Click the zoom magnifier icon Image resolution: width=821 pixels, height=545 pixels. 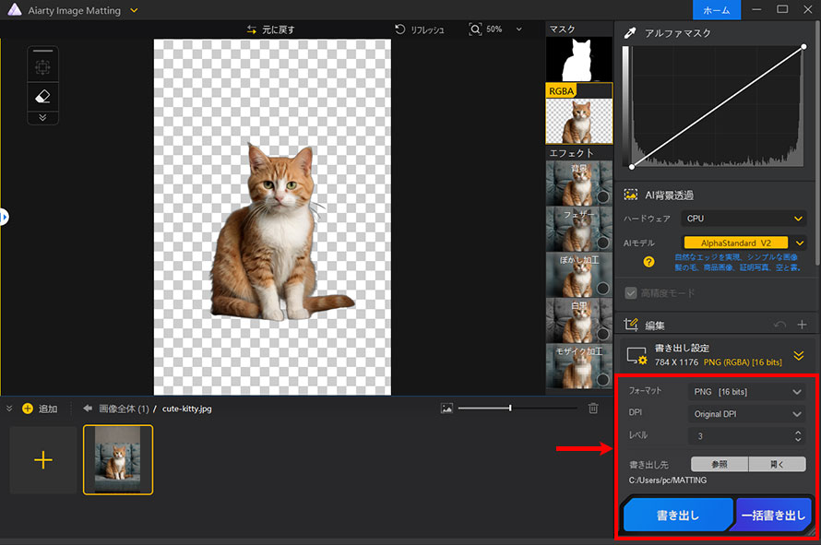point(475,30)
